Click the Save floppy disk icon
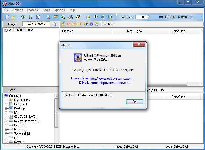Viewport: 205px width, 150px height. point(31,17)
